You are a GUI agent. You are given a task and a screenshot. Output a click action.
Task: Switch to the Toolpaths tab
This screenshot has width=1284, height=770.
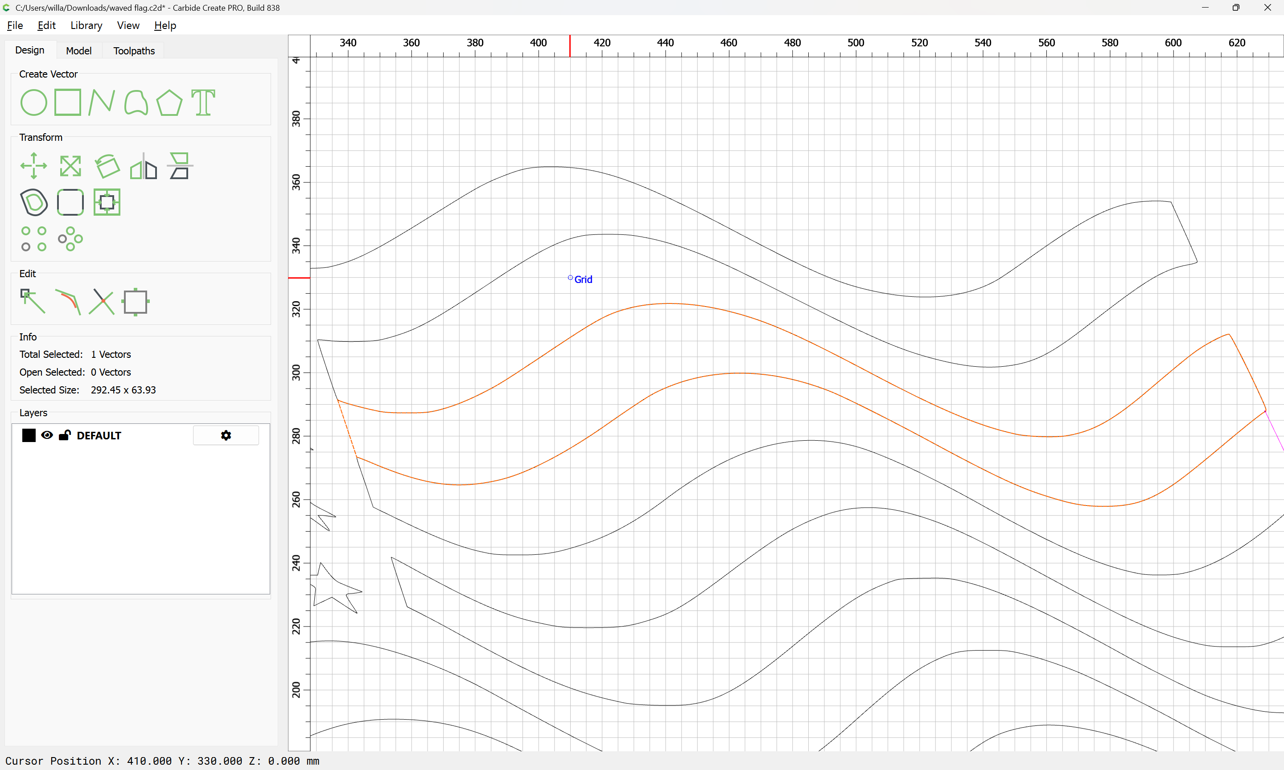[x=134, y=51]
